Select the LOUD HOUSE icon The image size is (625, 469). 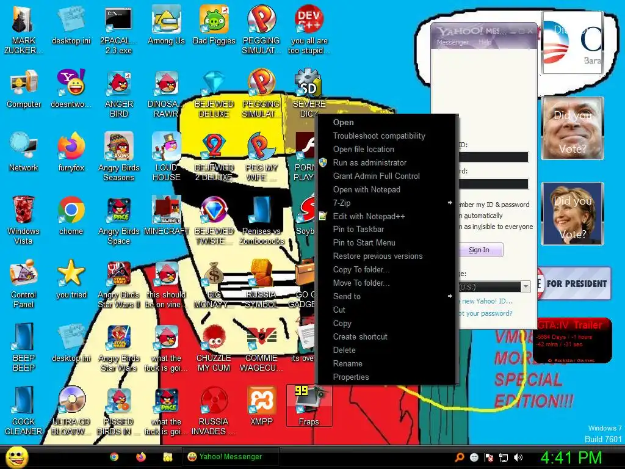point(166,158)
